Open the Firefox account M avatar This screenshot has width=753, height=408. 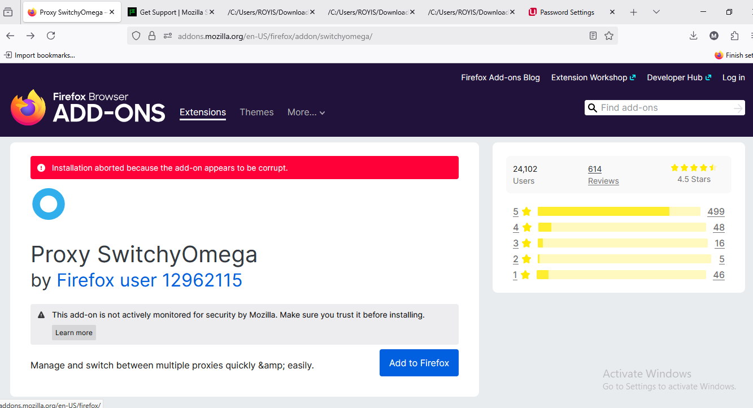(714, 36)
